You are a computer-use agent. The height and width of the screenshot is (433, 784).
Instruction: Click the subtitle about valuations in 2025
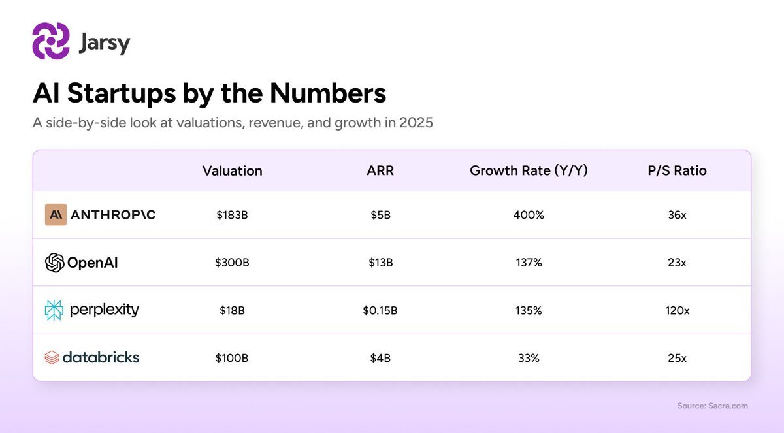pyautogui.click(x=233, y=122)
